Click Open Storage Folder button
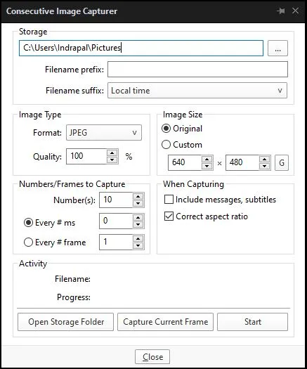This screenshot has width=307, height=369. pos(65,322)
